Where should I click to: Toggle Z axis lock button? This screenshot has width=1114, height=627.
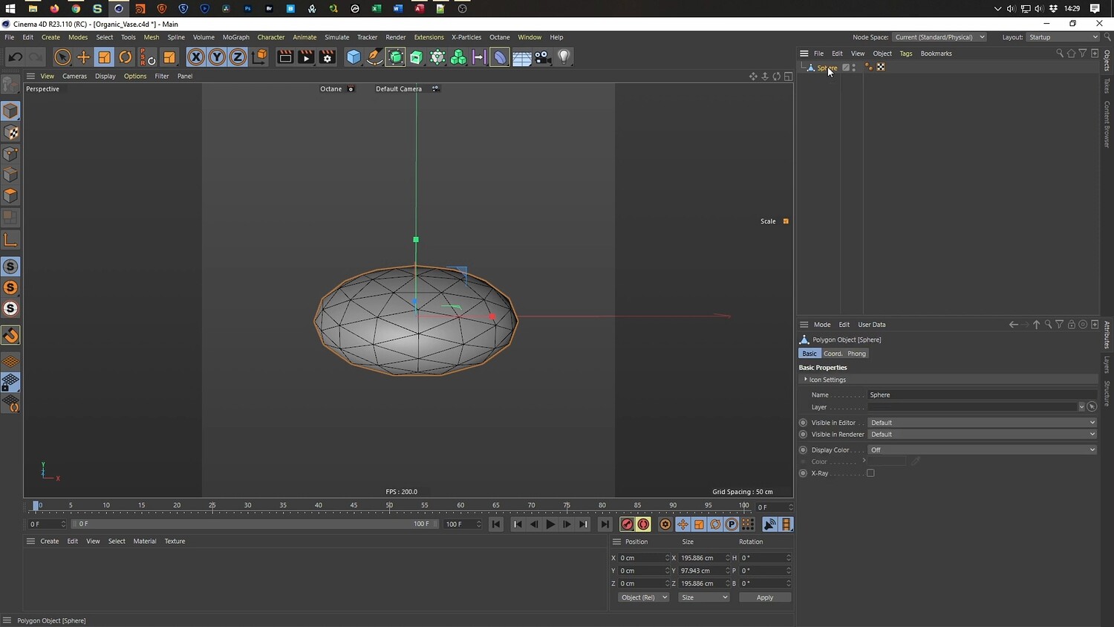[237, 57]
